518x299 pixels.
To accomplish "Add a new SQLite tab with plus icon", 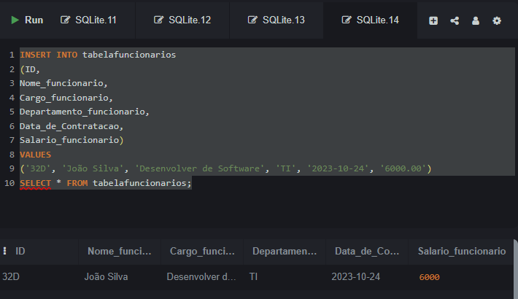I will 433,20.
